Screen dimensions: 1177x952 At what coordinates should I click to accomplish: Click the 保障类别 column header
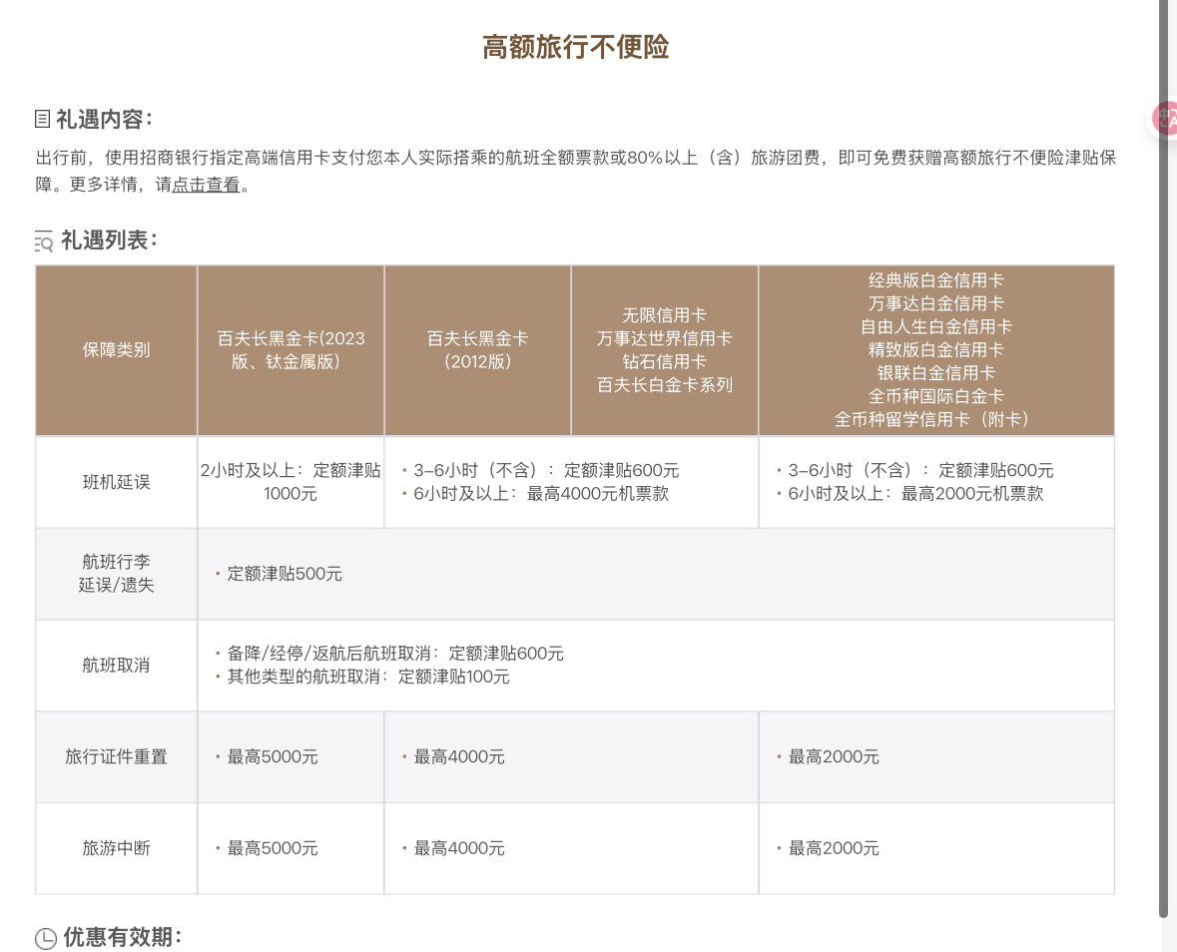pos(117,349)
